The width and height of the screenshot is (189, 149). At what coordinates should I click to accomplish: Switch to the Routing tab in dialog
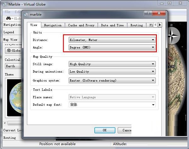(137, 25)
